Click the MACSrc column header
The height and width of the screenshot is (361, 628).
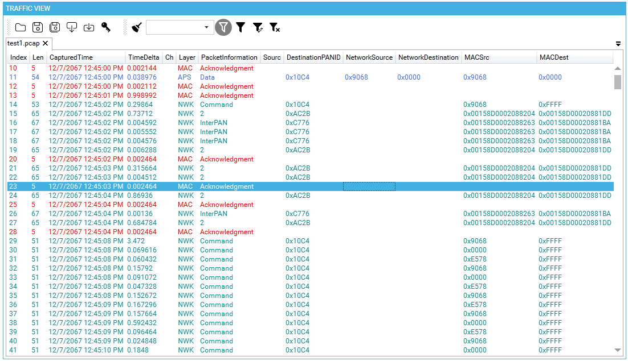click(x=499, y=57)
